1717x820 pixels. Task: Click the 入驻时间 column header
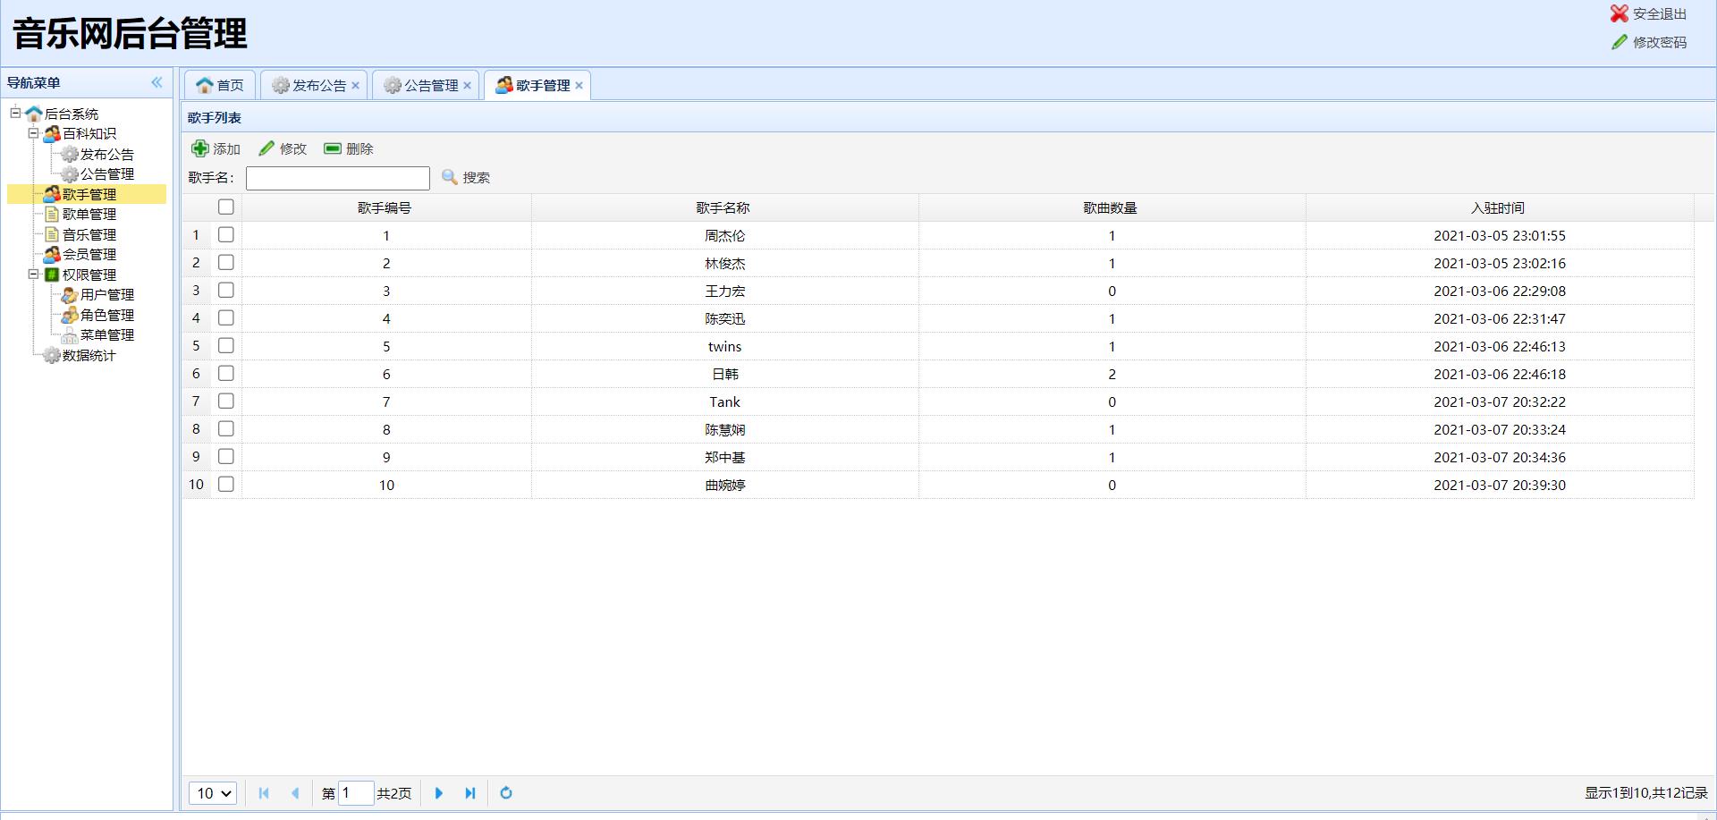[1498, 207]
